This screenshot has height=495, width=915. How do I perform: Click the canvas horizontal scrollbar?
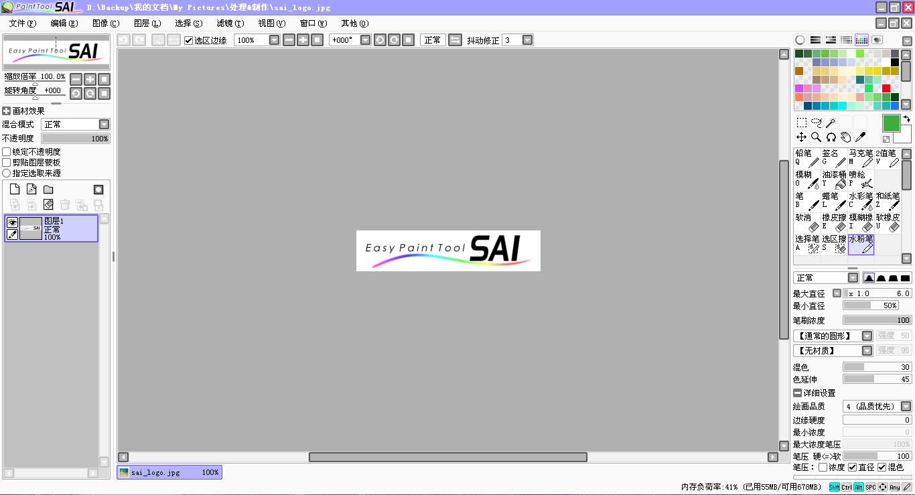pyautogui.click(x=447, y=457)
